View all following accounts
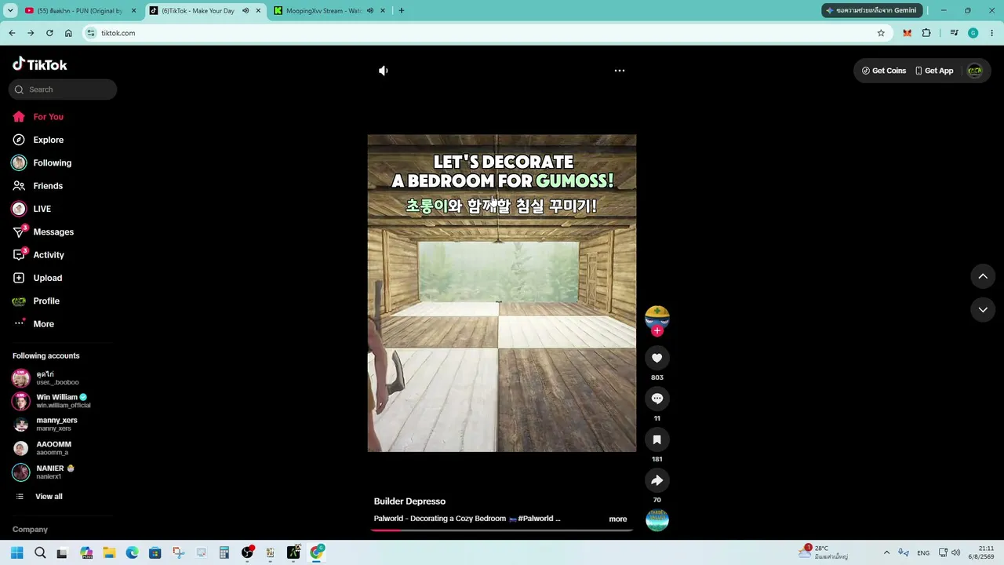Viewport: 1004px width, 565px height. [49, 497]
